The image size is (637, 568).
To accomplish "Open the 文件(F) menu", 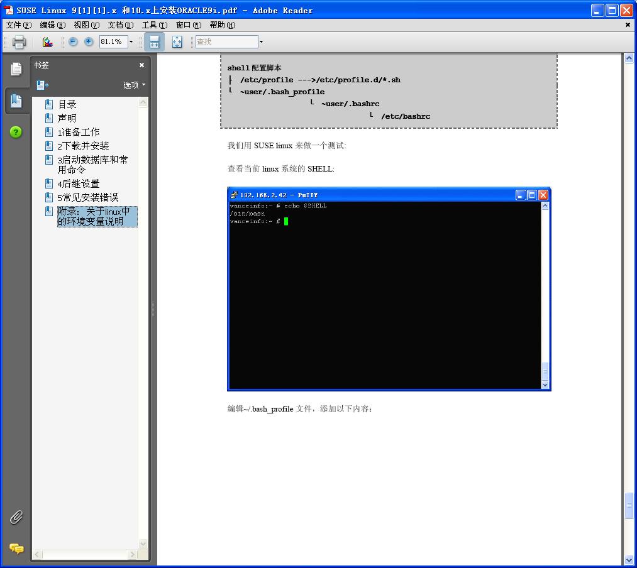I will point(19,25).
